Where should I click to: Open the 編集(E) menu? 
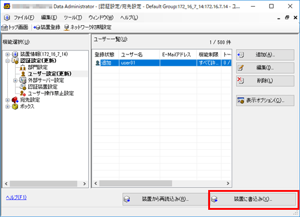click(49, 17)
